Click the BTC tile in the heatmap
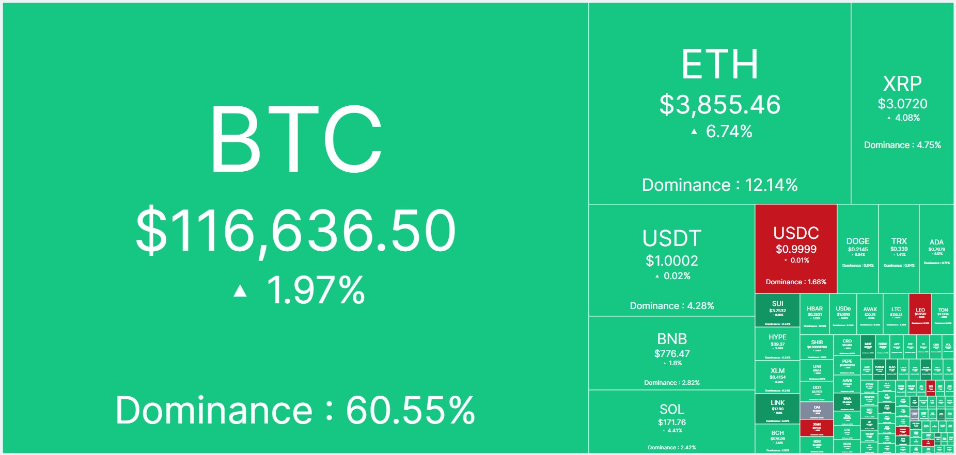Viewport: 956px width, 455px height. click(295, 228)
